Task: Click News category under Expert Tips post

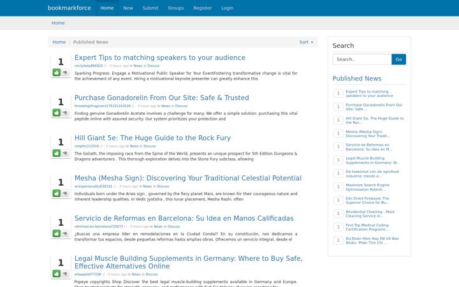Action: [x=138, y=66]
